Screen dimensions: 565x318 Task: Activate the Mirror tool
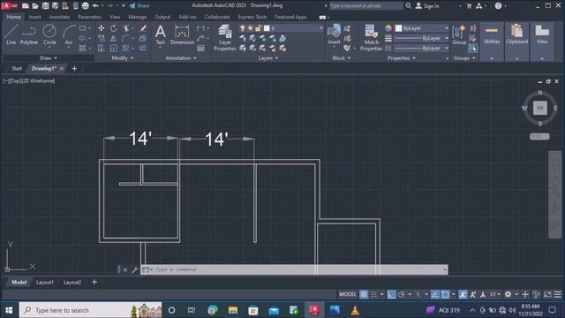[114, 38]
